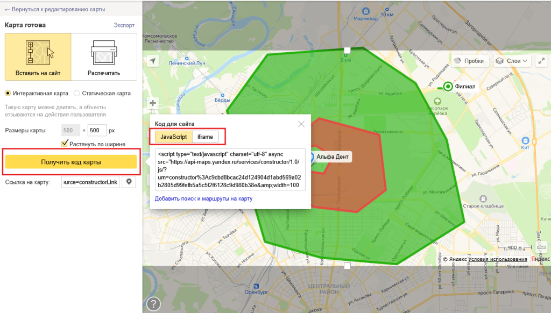Screen dimensions: 551x313
Task: Close the Код для сайта popup
Action: point(301,124)
